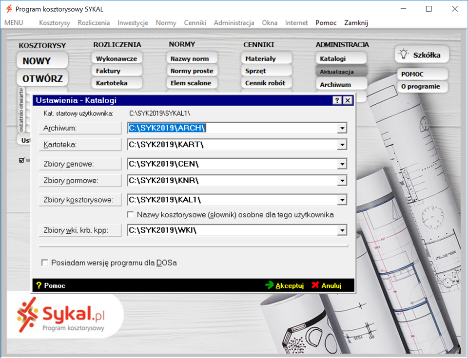
Task: Click the Zbiory normowe button
Action: point(80,181)
